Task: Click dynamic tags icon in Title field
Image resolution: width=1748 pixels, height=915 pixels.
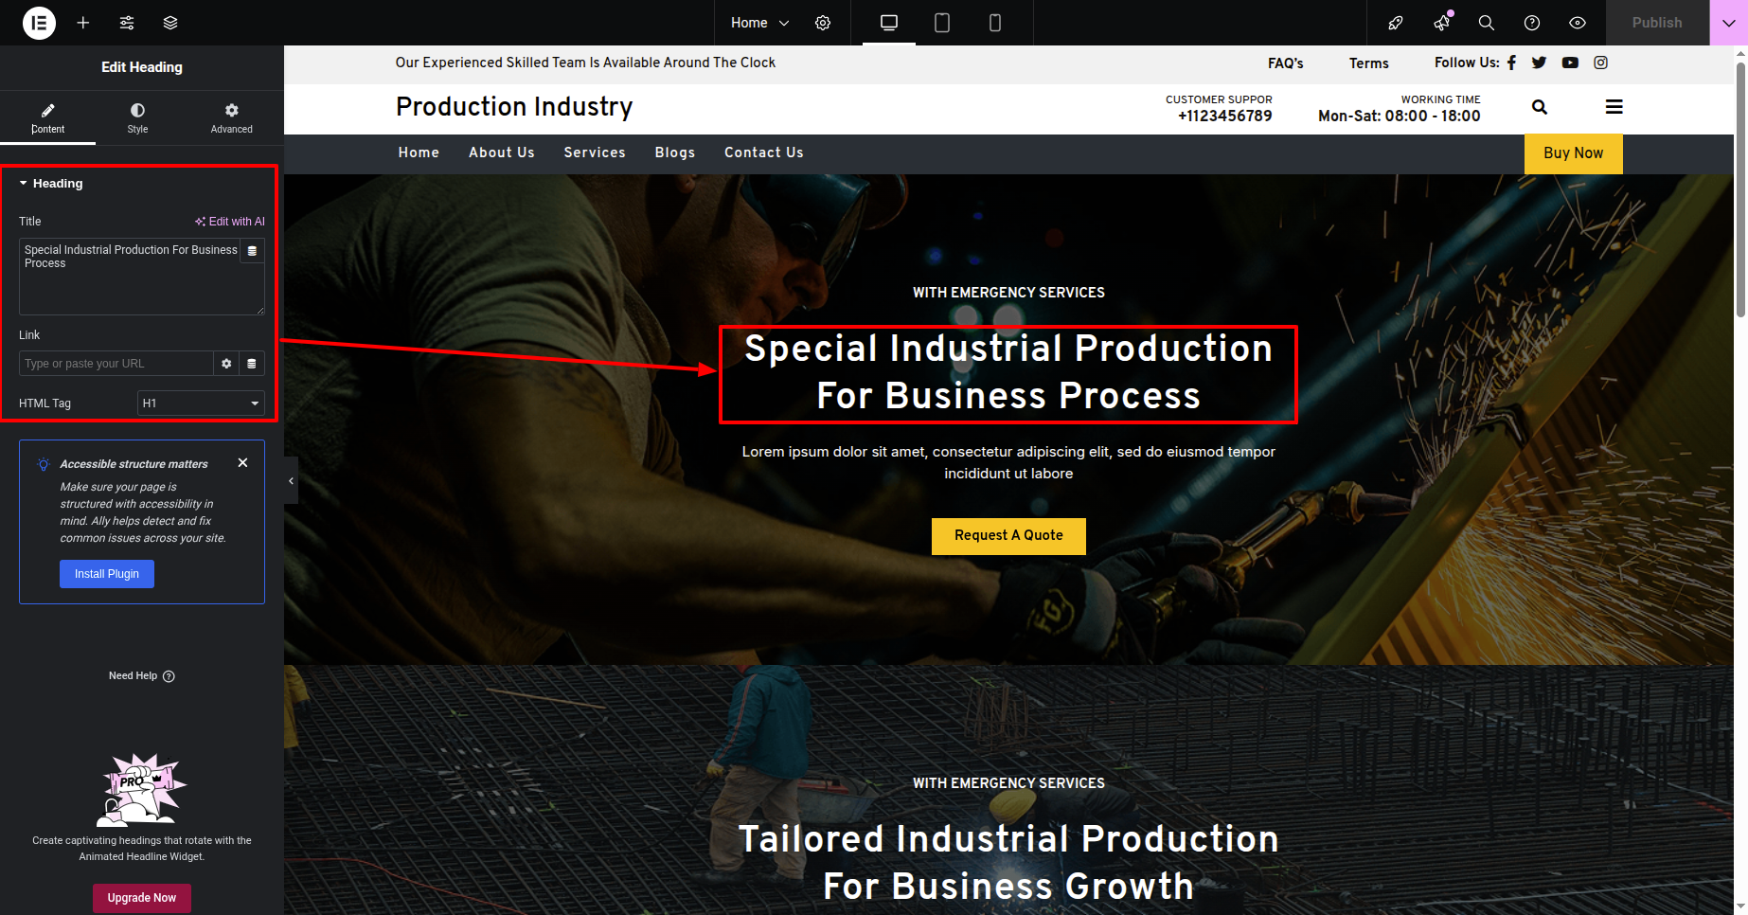Action: coord(252,251)
